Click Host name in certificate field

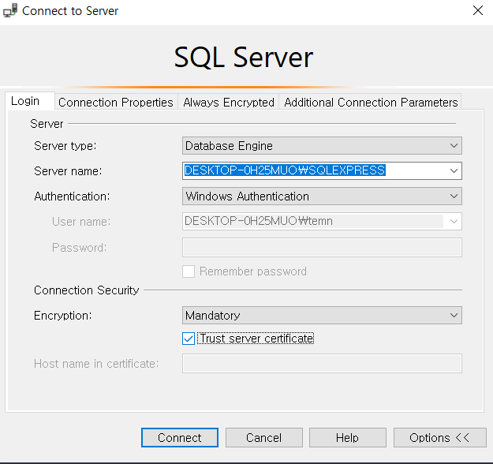tap(322, 364)
